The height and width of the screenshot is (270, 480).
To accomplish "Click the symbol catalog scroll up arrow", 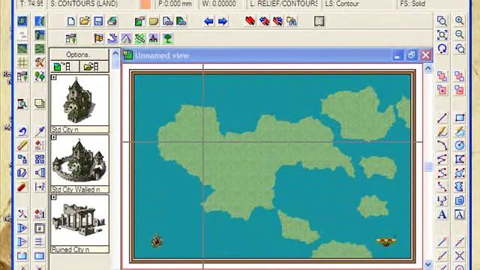I will [x=115, y=53].
